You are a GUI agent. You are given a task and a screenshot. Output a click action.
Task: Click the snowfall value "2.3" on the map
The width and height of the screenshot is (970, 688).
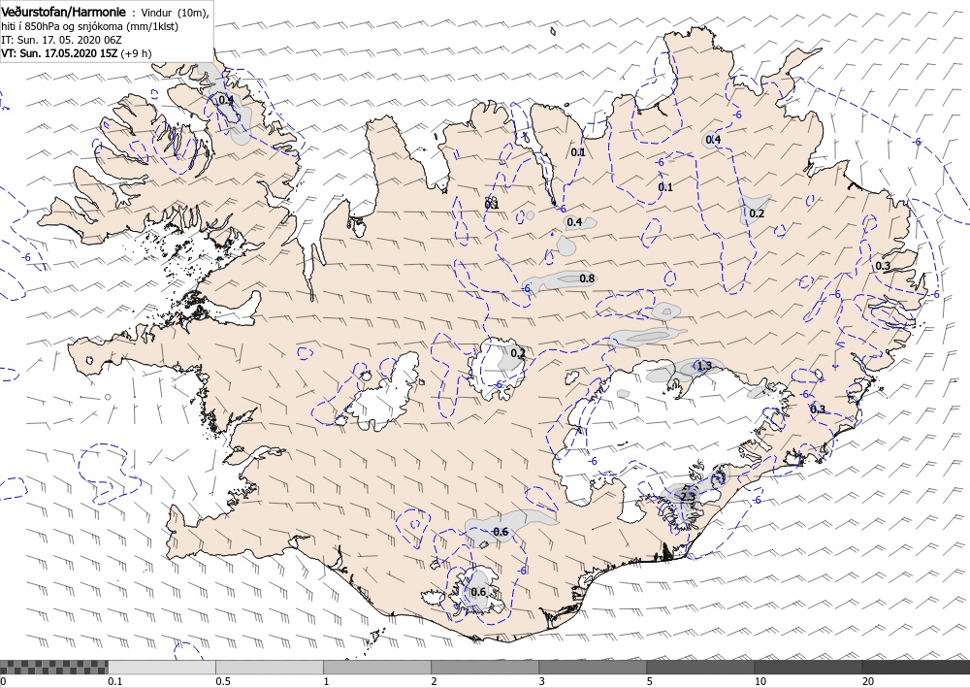688,496
